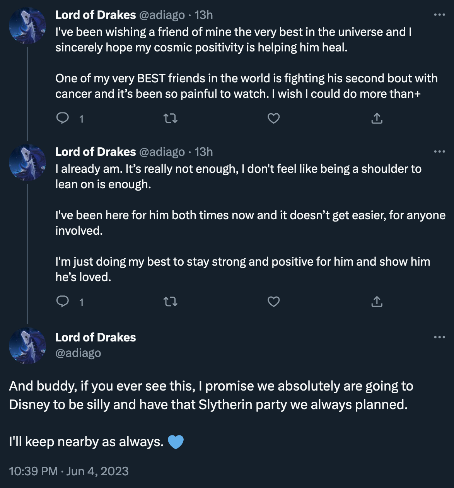454x488 pixels.
Task: Open @adiago handle under main tweet author
Action: tap(78, 353)
